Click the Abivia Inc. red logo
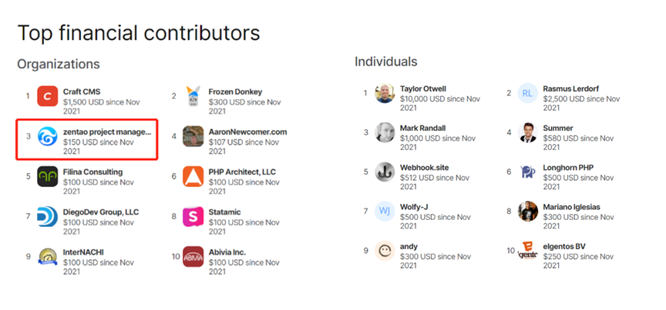The height and width of the screenshot is (310, 666). (x=193, y=256)
